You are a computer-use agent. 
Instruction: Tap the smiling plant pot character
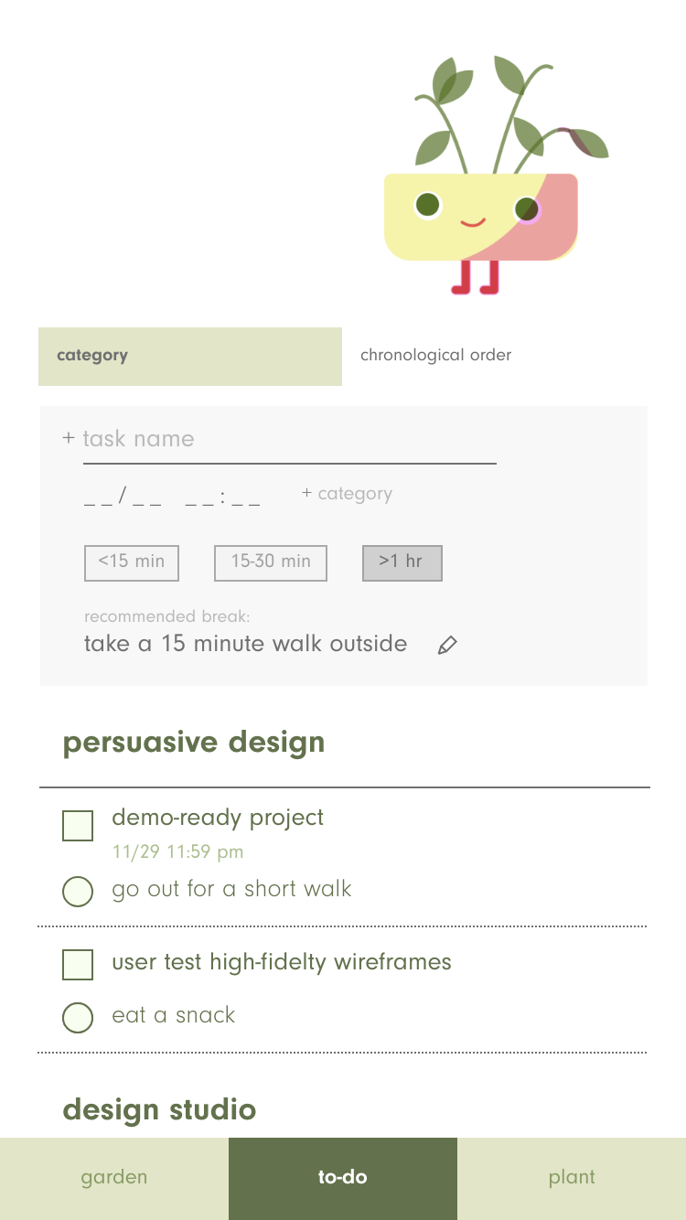point(481,216)
